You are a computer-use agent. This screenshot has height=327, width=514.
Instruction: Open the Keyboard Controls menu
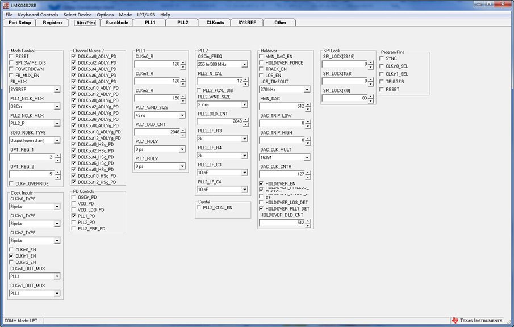pyautogui.click(x=38, y=15)
